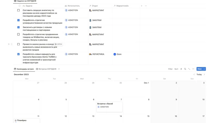
Task: Switch to the Встречи СЕГОДНЯ tab
Action: 46,69
